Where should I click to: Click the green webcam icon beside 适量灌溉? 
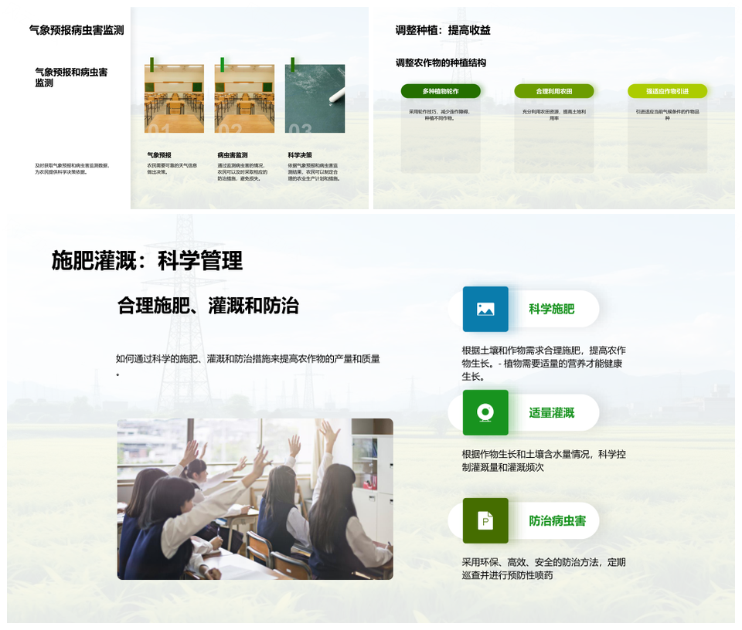[485, 412]
